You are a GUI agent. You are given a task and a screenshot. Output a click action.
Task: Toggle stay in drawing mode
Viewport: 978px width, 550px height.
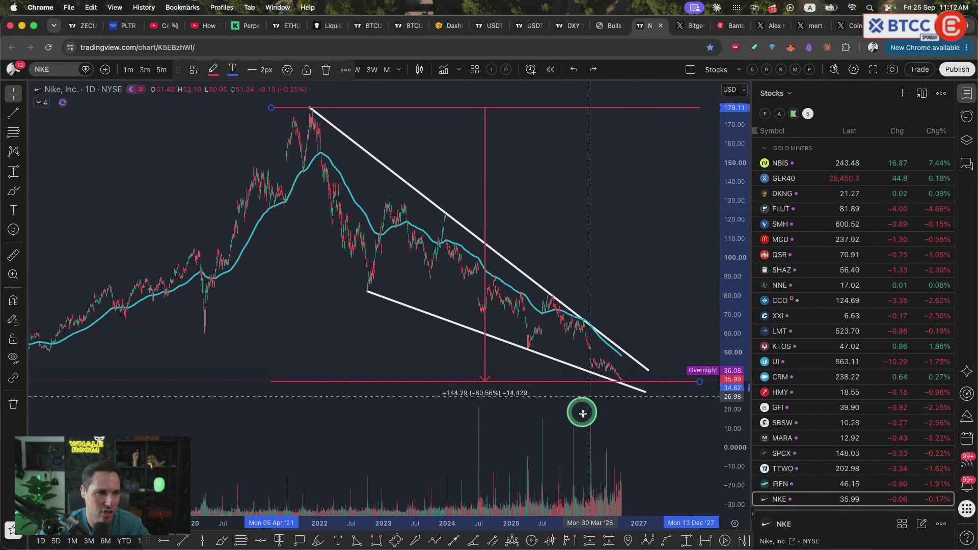(x=14, y=320)
